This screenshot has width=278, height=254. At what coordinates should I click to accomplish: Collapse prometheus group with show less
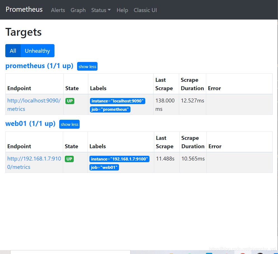tap(87, 66)
